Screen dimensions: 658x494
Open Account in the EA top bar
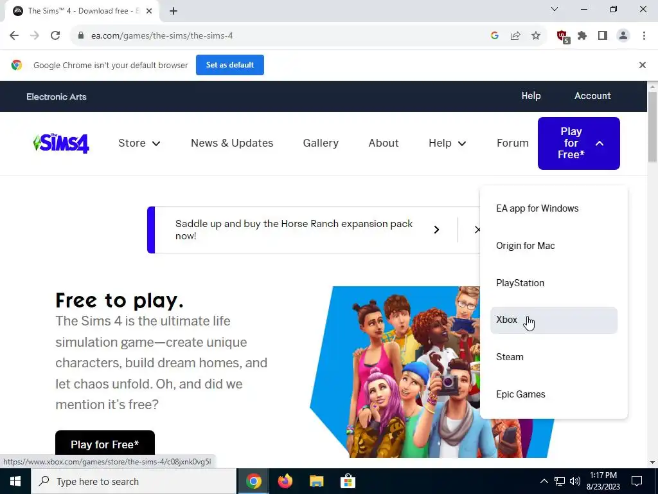coord(592,96)
